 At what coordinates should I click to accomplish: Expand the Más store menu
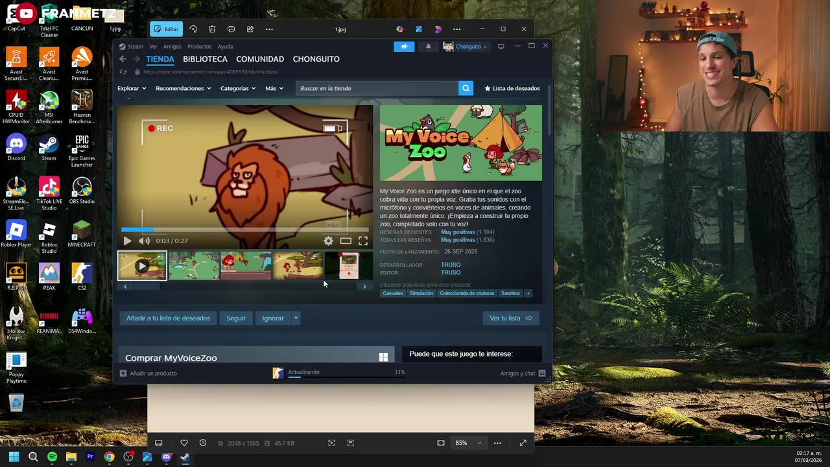pyautogui.click(x=274, y=88)
